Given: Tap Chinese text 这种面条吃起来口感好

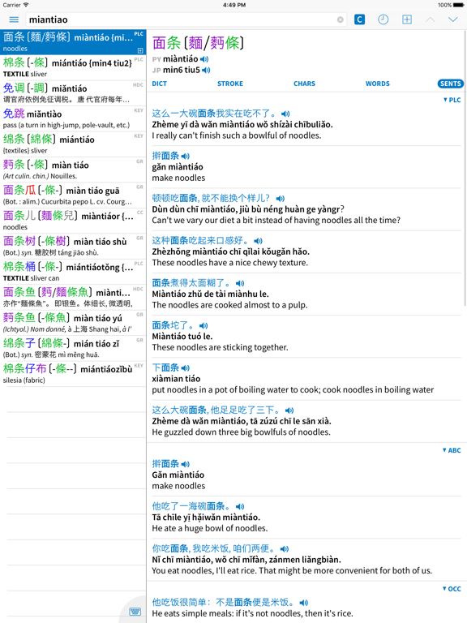Looking at the screenshot, I should (201, 241).
